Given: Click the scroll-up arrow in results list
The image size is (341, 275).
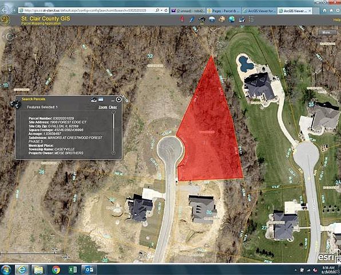Looking at the screenshot, I should pos(113,112).
